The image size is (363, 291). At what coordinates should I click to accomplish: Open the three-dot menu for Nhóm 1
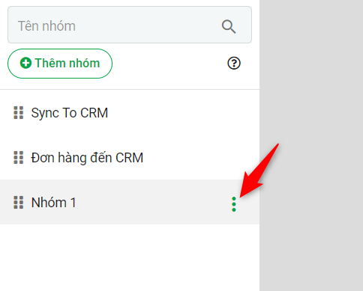click(234, 204)
